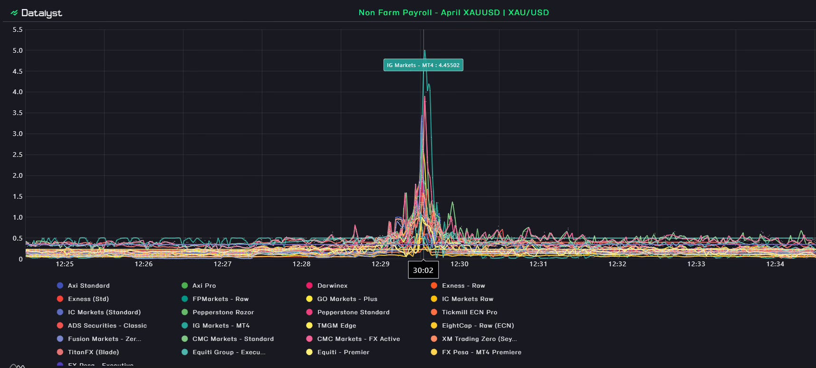Toggle GO Markets - Plus series
The width and height of the screenshot is (816, 368).
coord(342,299)
